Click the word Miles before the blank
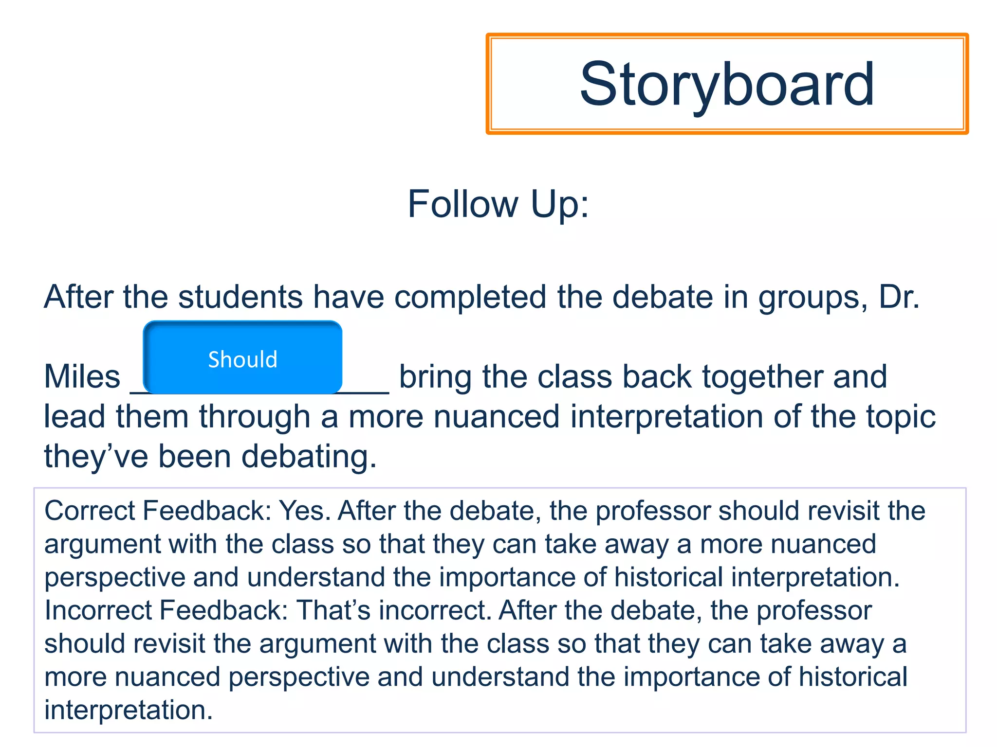This screenshot has width=997, height=747. 82,377
